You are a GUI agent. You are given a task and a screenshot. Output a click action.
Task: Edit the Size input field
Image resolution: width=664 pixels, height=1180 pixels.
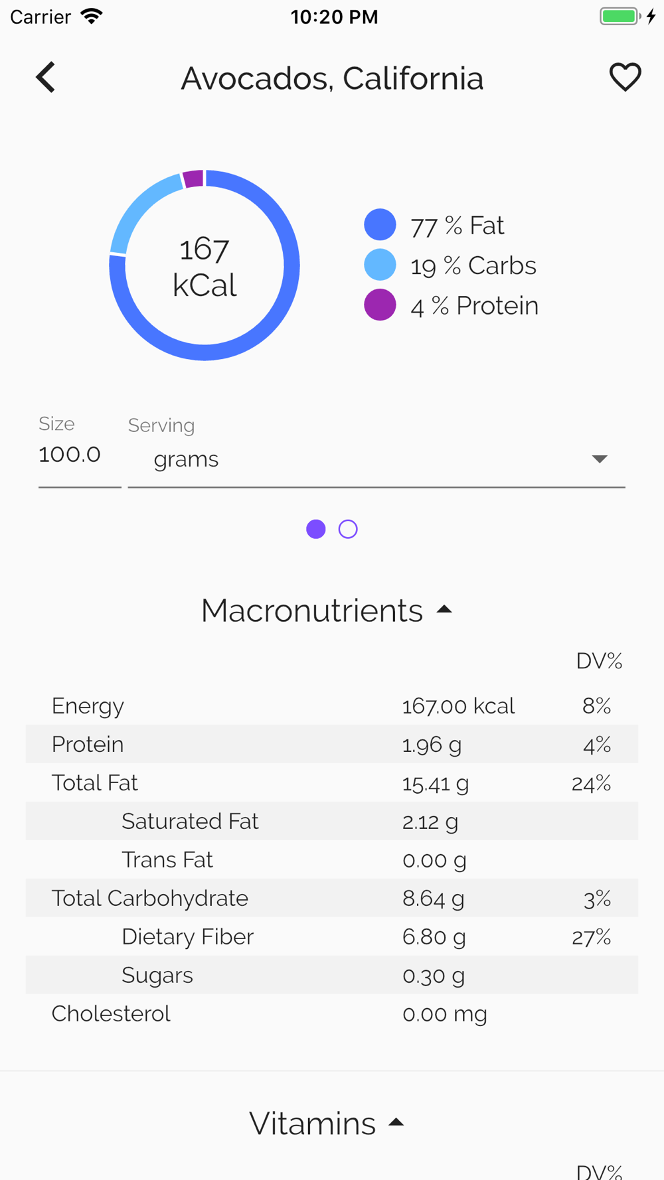point(78,455)
